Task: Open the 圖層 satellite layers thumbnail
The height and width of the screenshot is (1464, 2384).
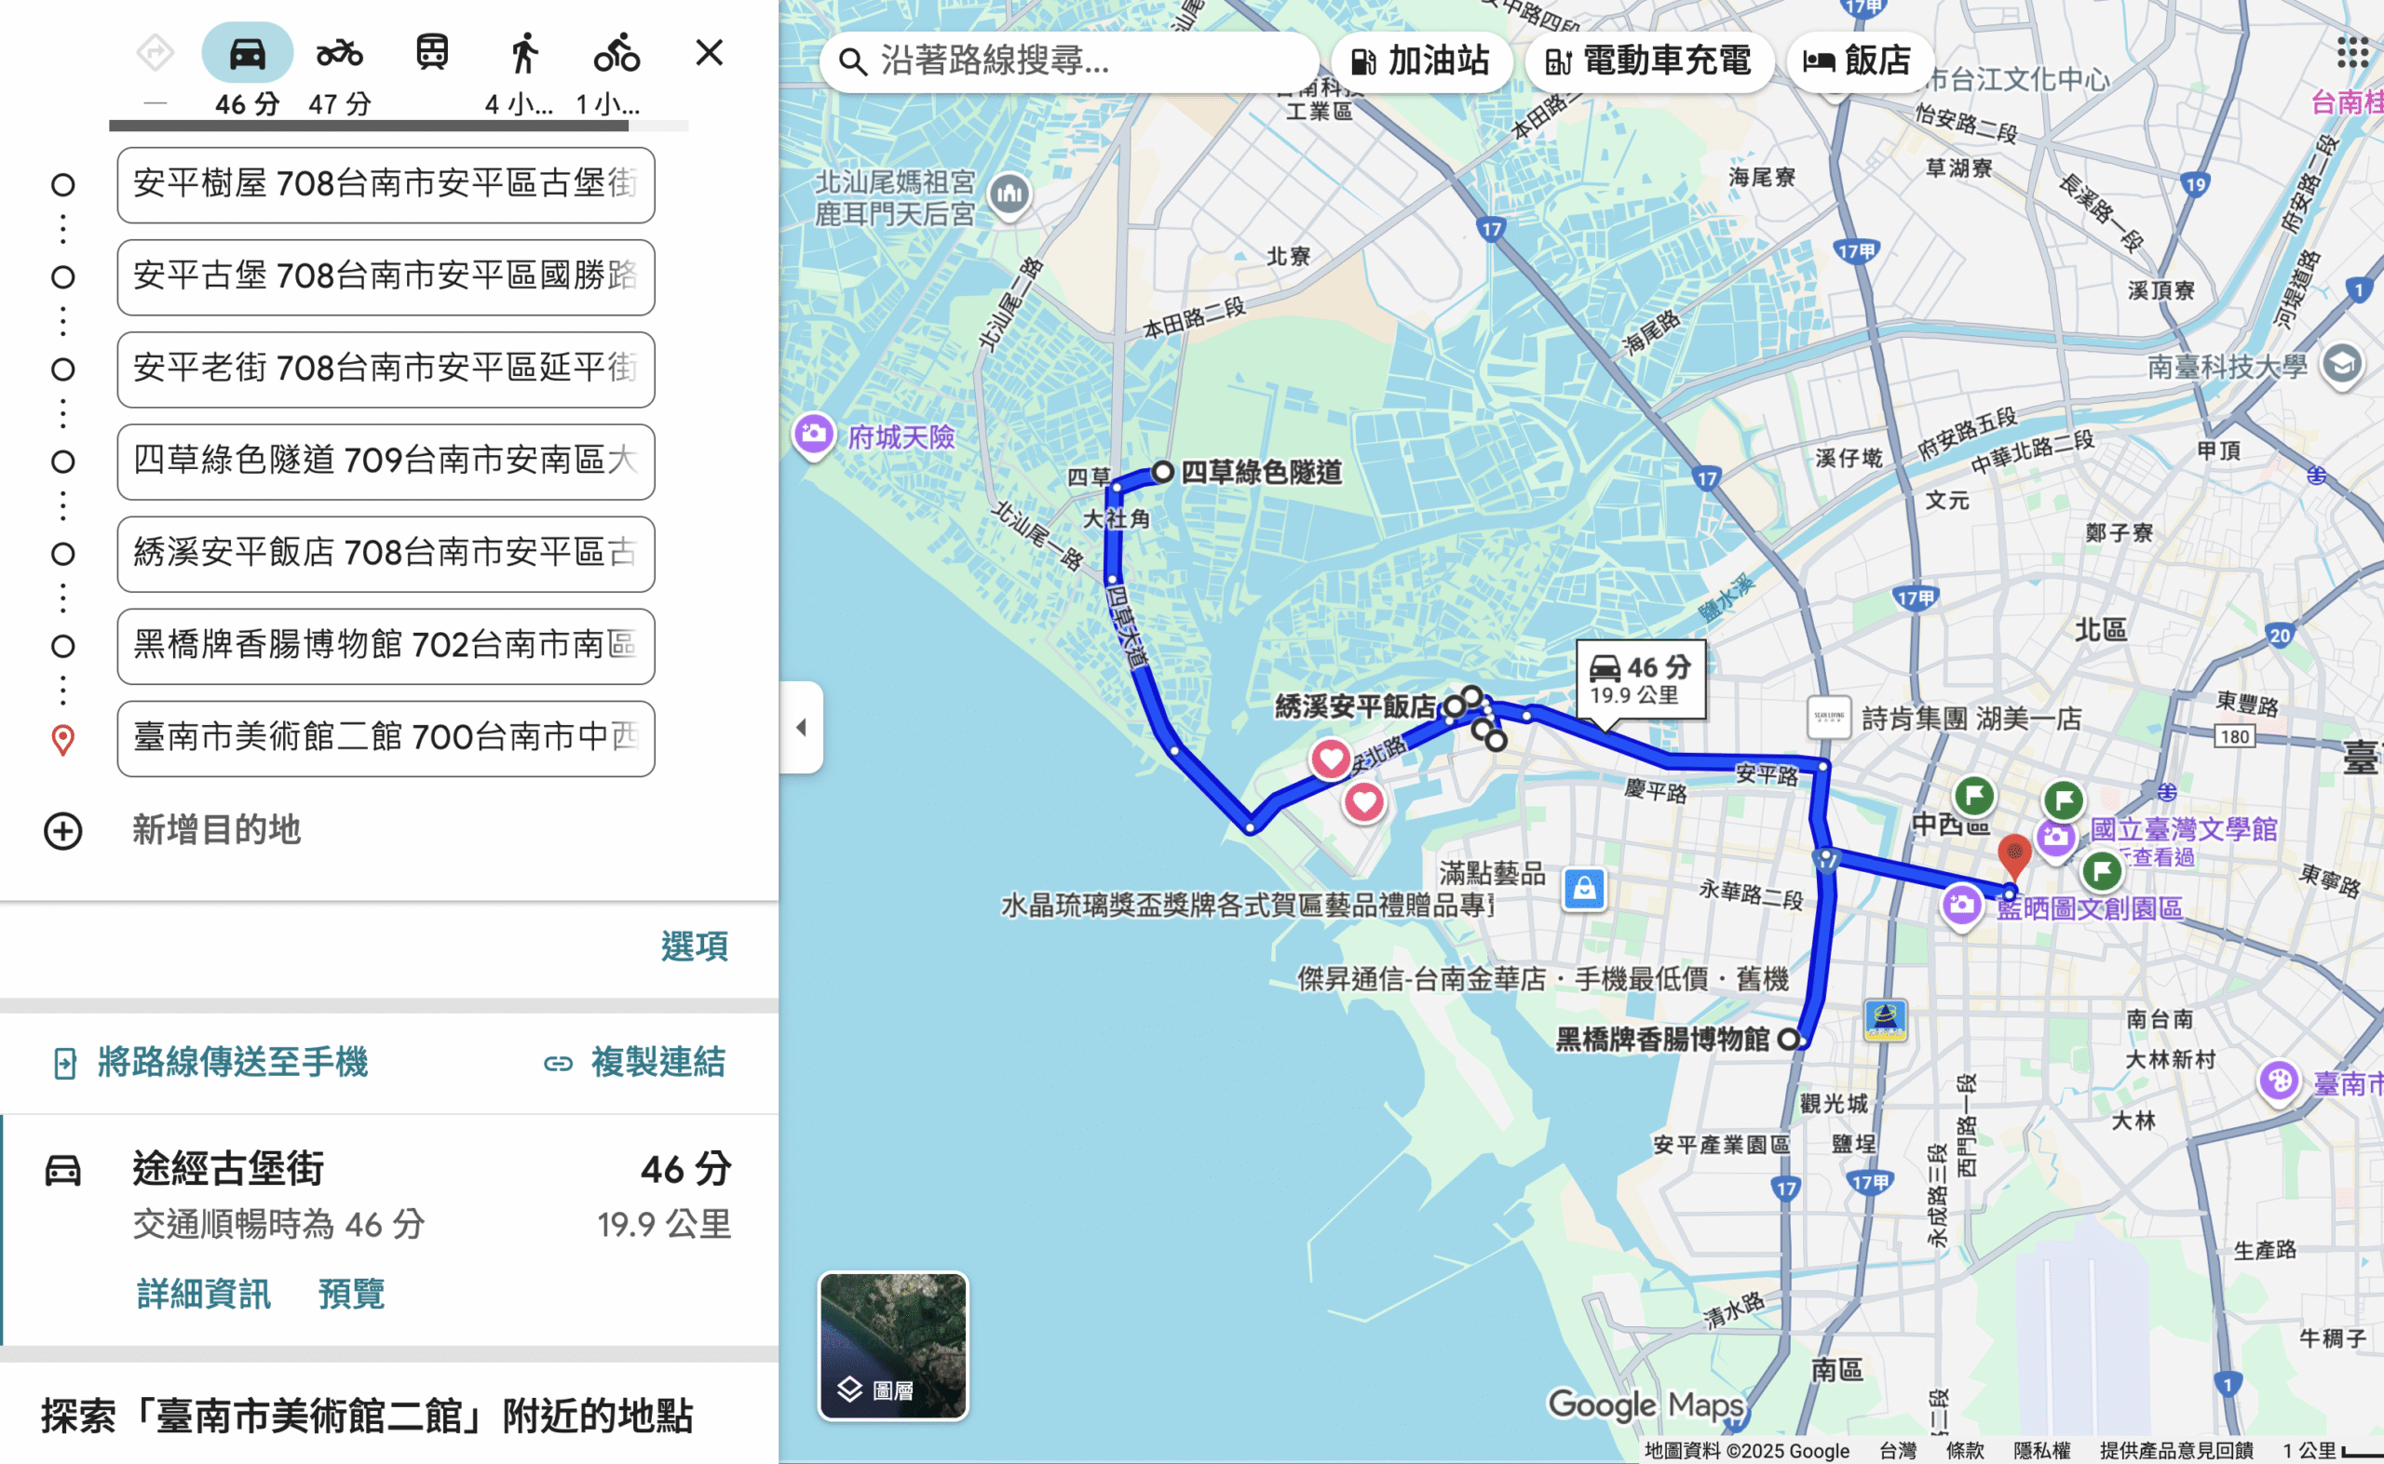Action: click(892, 1346)
